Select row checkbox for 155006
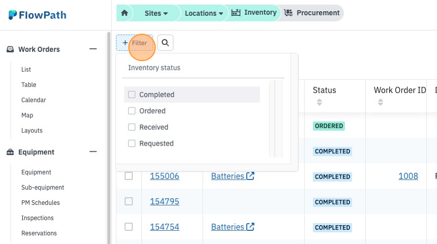The image size is (437, 244). [129, 176]
